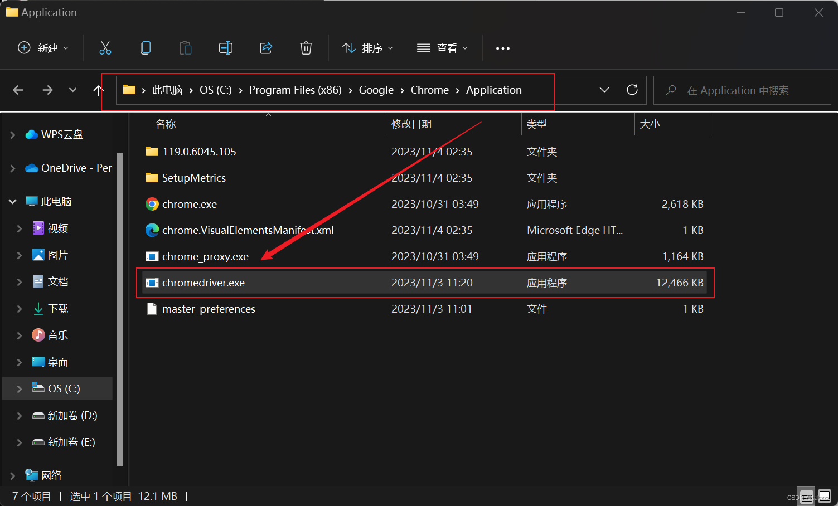Open the 查看 view dropdown
The width and height of the screenshot is (838, 506).
tap(442, 48)
